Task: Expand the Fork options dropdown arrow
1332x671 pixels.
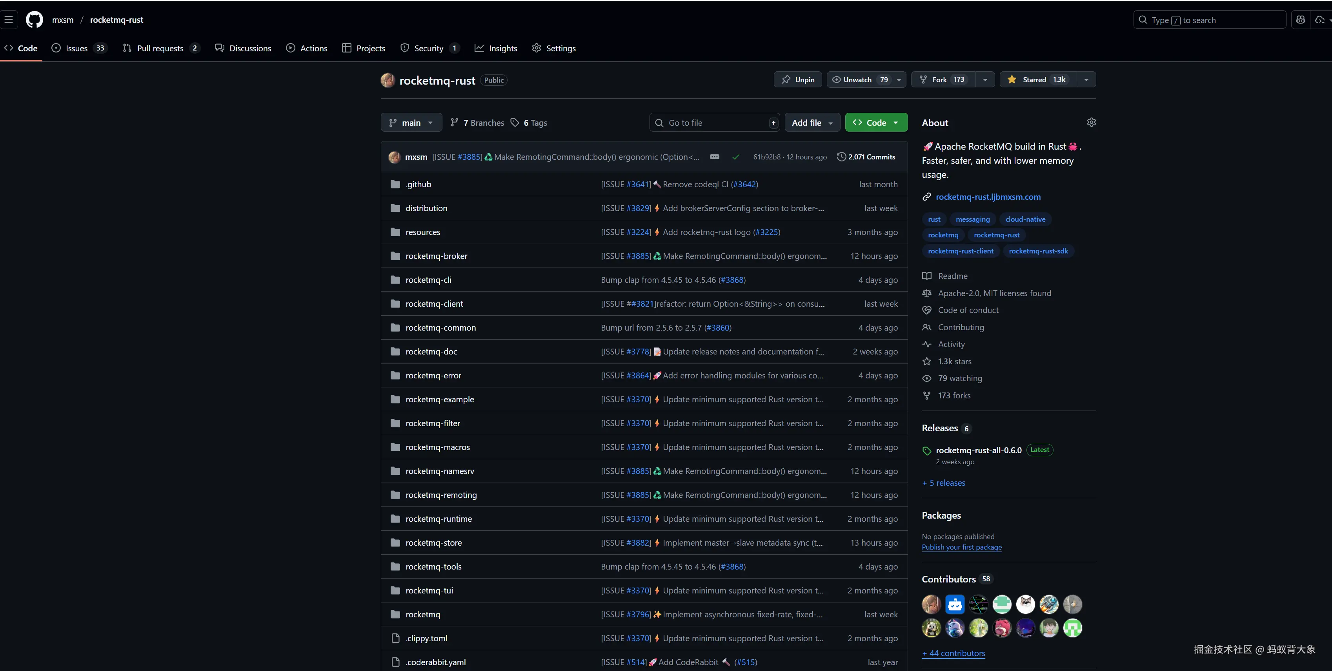Action: point(985,80)
